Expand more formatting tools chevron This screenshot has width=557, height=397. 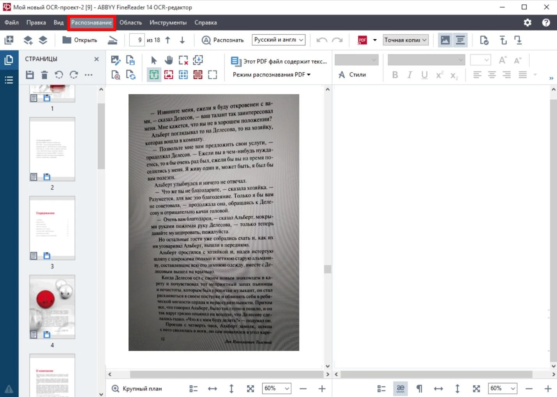pos(551,78)
